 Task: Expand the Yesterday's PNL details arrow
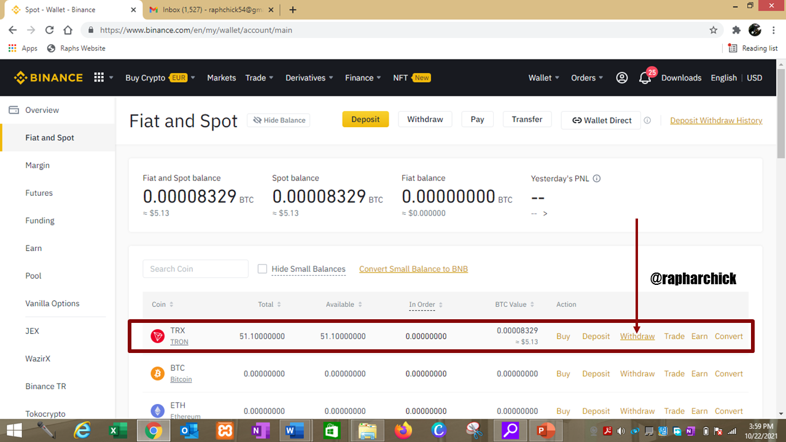tap(545, 214)
